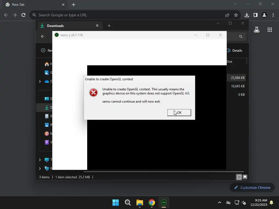The width and height of the screenshot is (279, 209).
Task: Click the Chrome New Tab tab
Action: pyautogui.click(x=35, y=5)
